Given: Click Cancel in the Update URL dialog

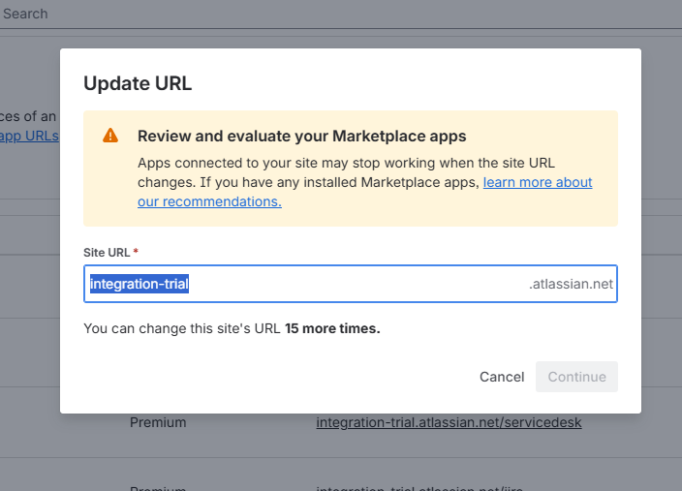Looking at the screenshot, I should (x=502, y=377).
